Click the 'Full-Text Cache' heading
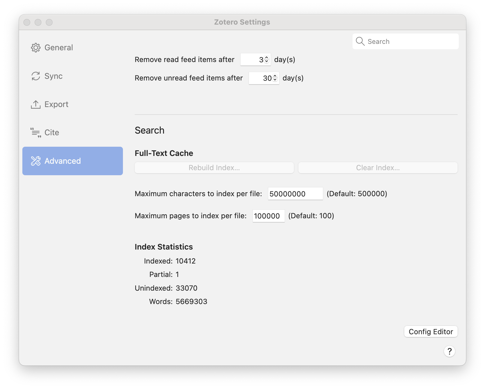This screenshot has height=389, width=485. pos(164,153)
